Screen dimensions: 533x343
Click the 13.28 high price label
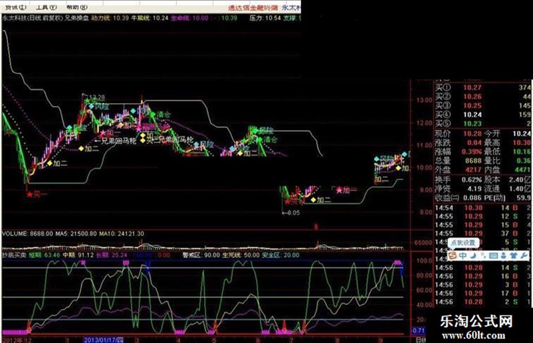(96, 97)
